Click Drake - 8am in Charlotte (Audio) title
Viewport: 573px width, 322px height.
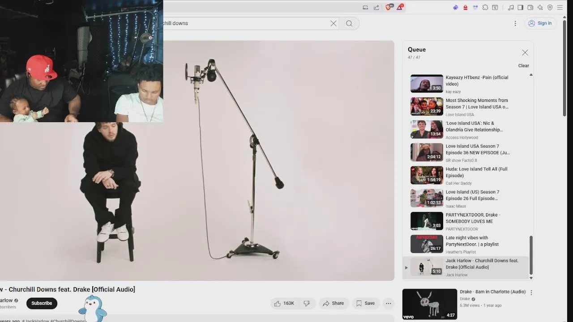tap(492, 292)
